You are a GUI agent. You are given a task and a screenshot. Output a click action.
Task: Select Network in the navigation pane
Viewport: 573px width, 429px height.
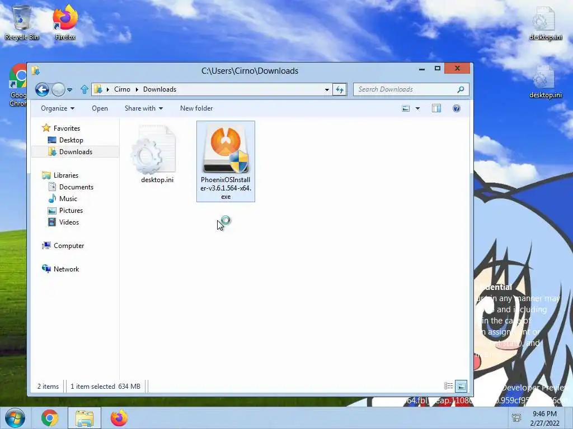66,269
